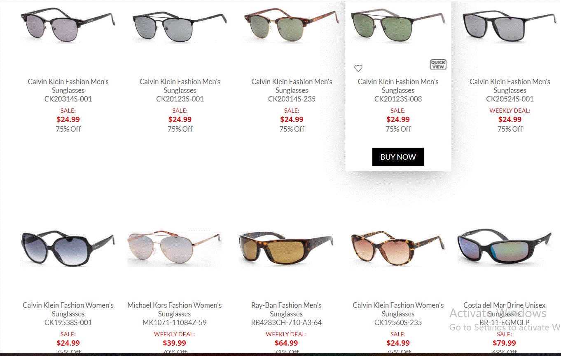This screenshot has width=561, height=356.
Task: Open Michael Kors MK1071-11084Z-59 title link
Action: pyautogui.click(x=174, y=314)
